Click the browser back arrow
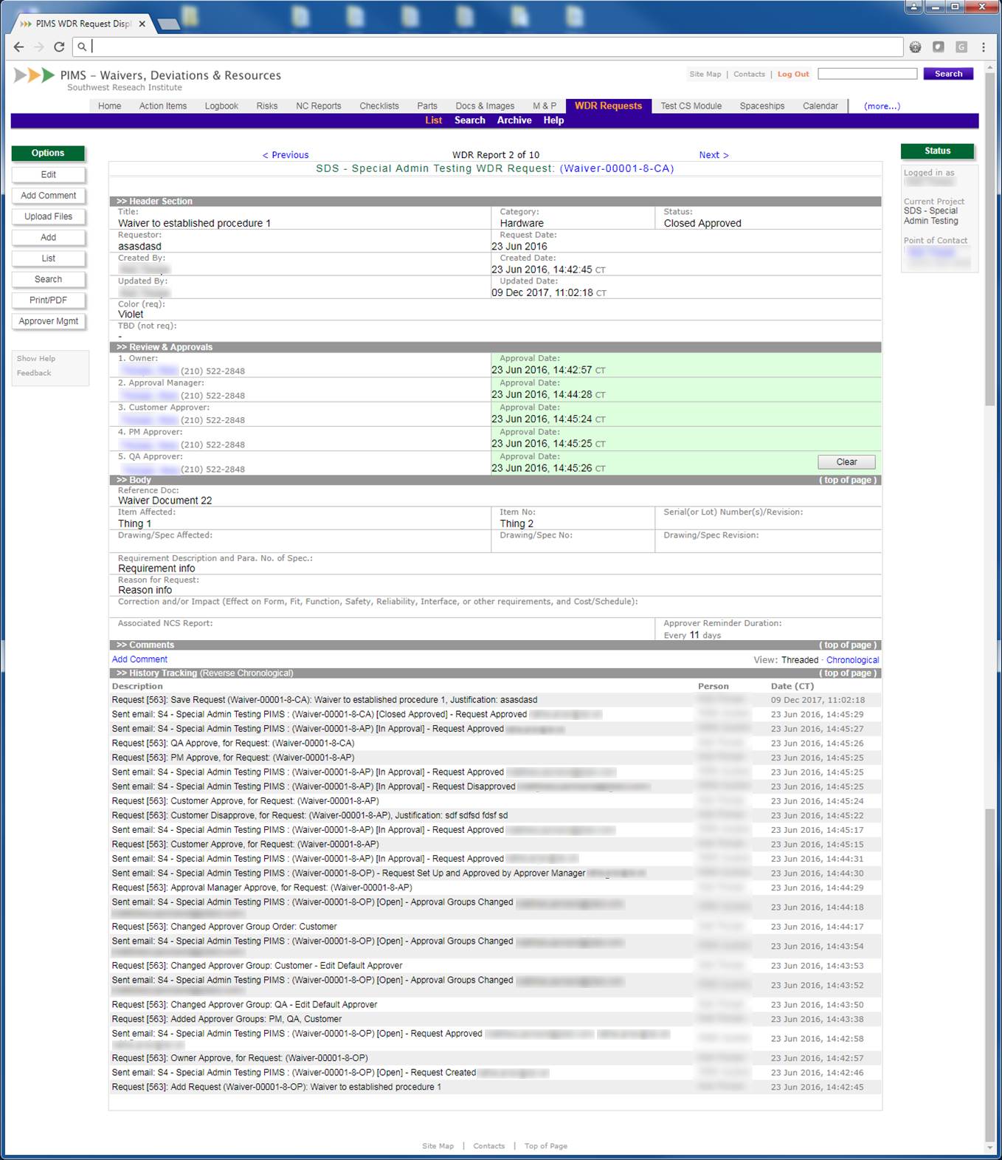The image size is (1002, 1160). (19, 47)
